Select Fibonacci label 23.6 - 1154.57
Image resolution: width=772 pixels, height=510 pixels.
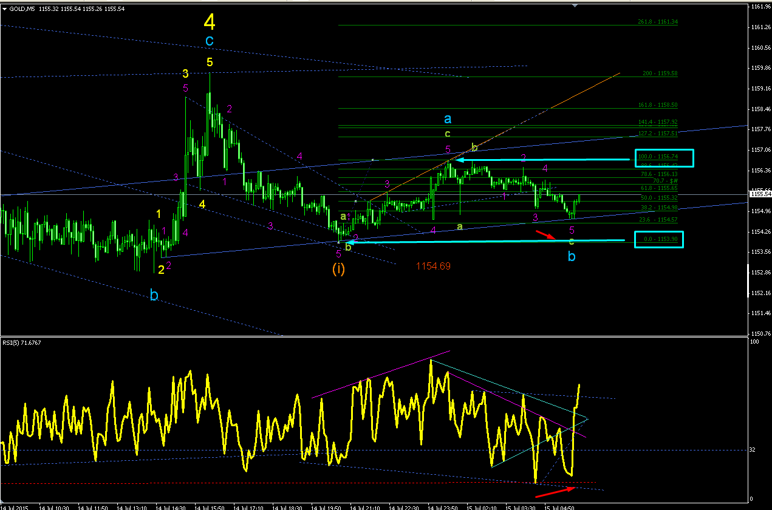[659, 220]
